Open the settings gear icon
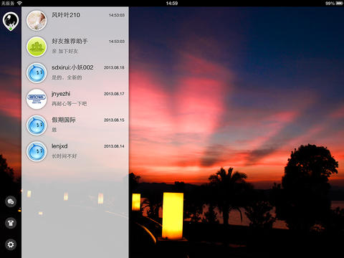344x258 pixels. (11, 244)
